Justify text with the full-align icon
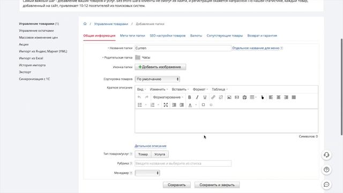The height and width of the screenshot is (193, 343). [294, 97]
